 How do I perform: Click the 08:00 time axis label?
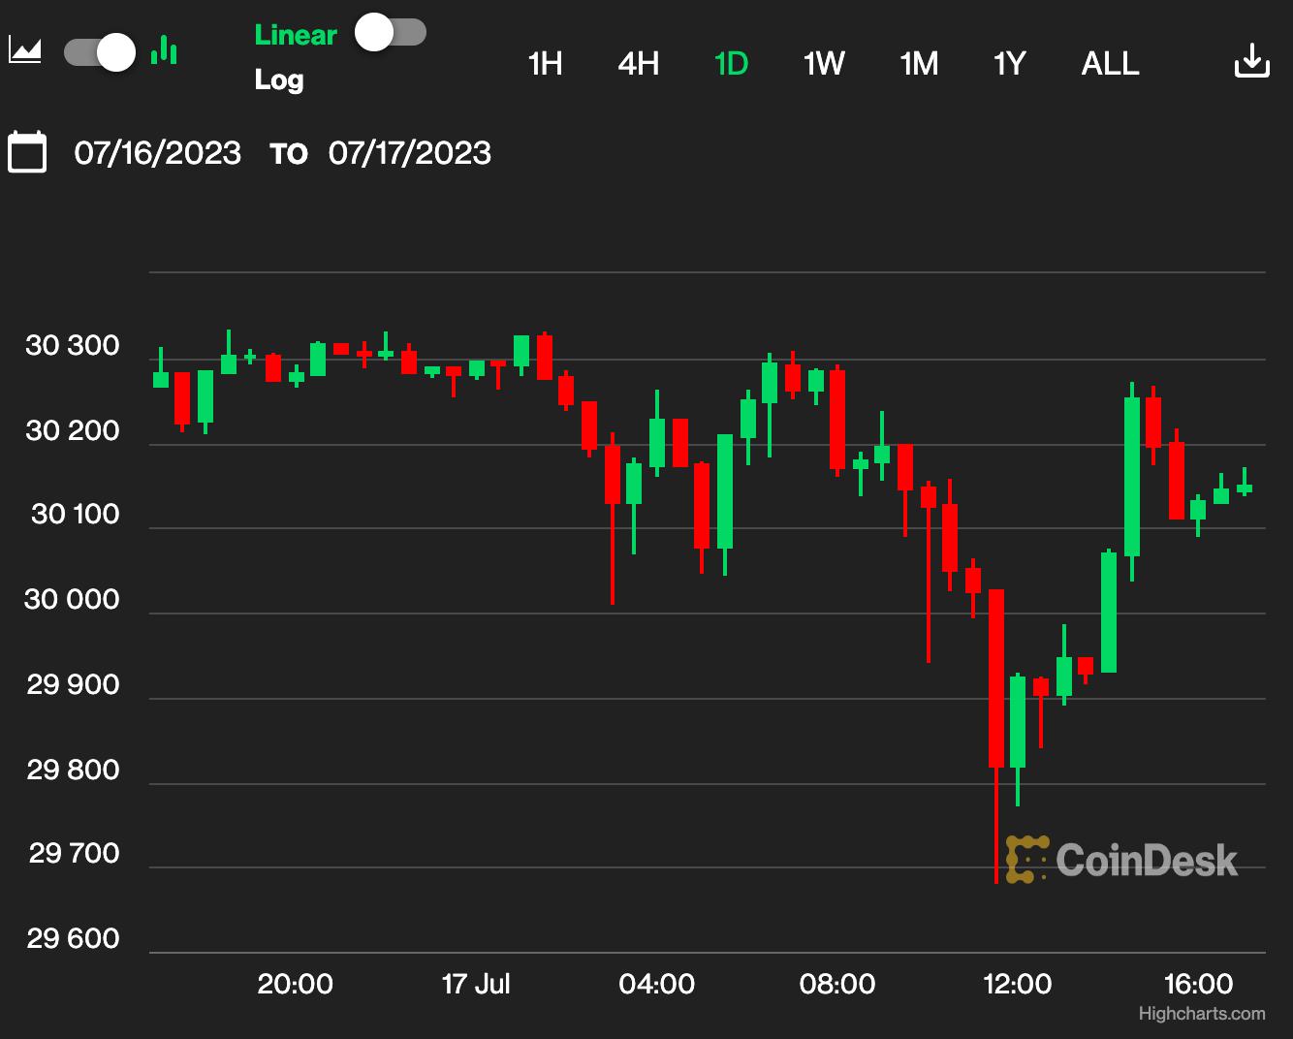coord(836,985)
